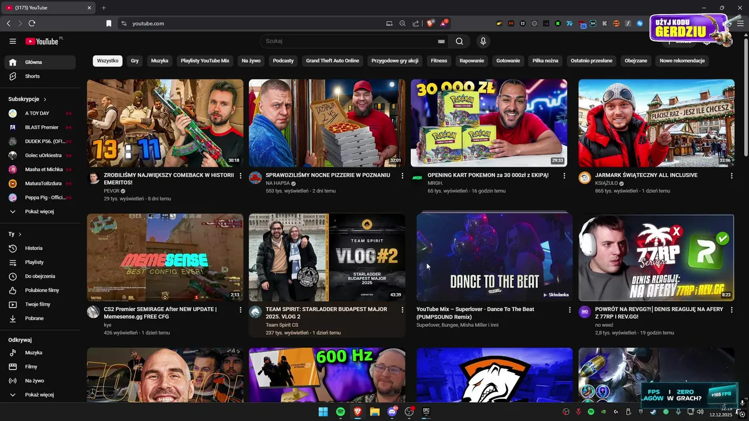
Task: Open Polubione filmy in the sidebar
Action: point(40,290)
